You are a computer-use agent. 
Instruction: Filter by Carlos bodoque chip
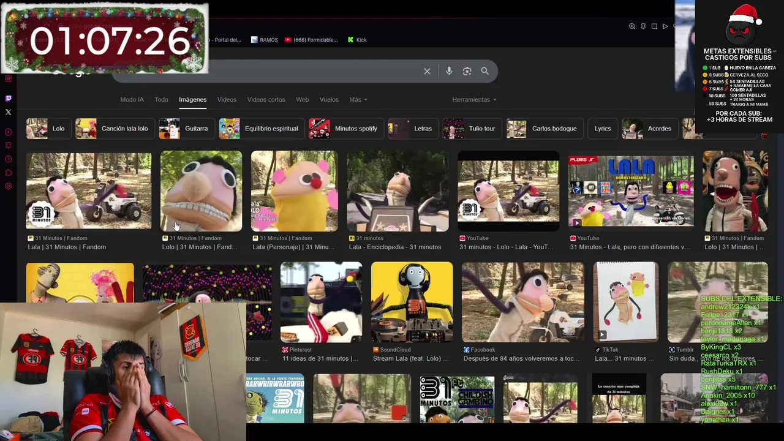(x=545, y=129)
